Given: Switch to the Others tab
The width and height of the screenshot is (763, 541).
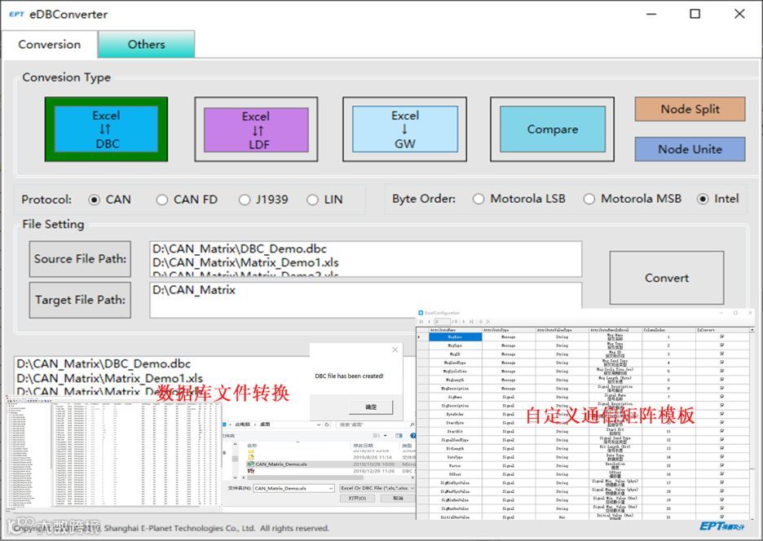Looking at the screenshot, I should pos(147,44).
